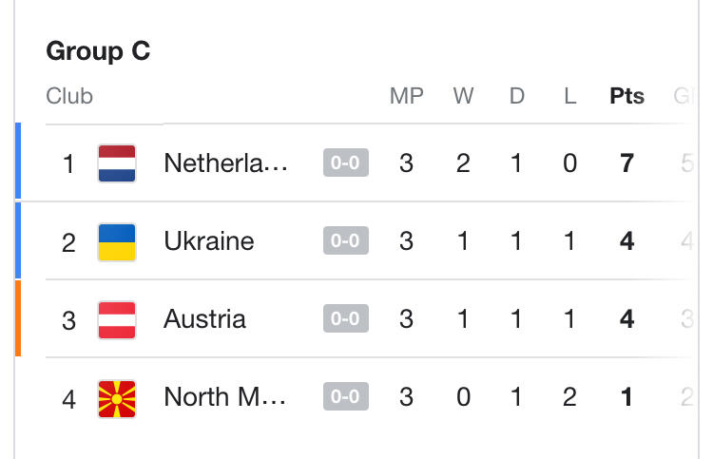Click the Pts column header
Viewport: 713px width, 459px height.
(626, 96)
